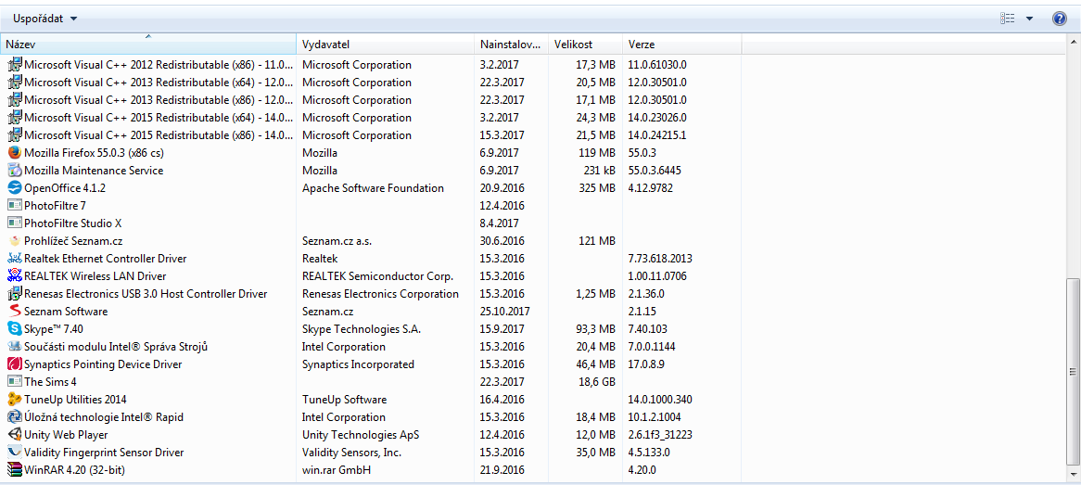Select the Unity Web Player icon
The width and height of the screenshot is (1081, 485).
tap(14, 435)
